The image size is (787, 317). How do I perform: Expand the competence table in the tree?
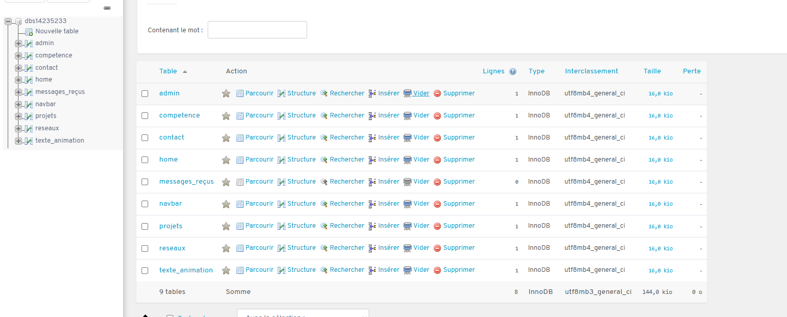click(18, 55)
